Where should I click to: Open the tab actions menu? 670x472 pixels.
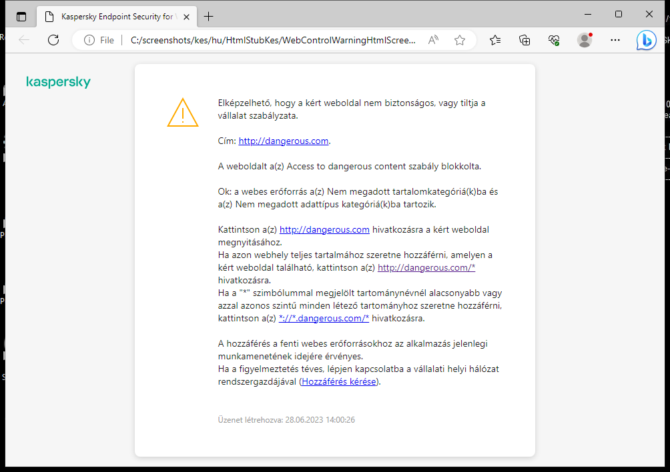[21, 16]
